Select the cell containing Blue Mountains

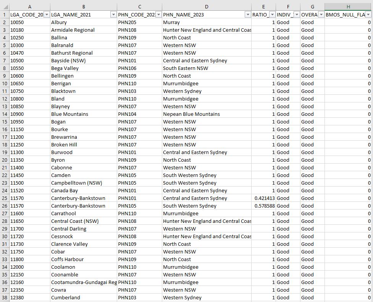[84, 114]
